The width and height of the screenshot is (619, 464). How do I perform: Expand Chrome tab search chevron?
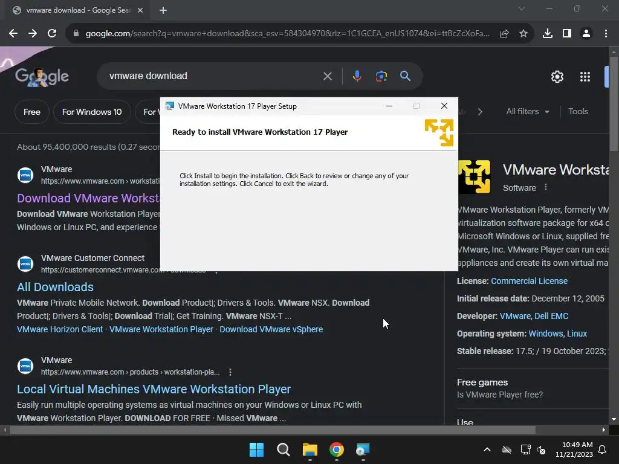click(522, 8)
